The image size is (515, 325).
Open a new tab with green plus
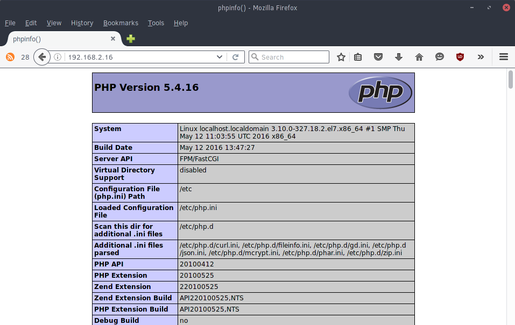coord(131,39)
